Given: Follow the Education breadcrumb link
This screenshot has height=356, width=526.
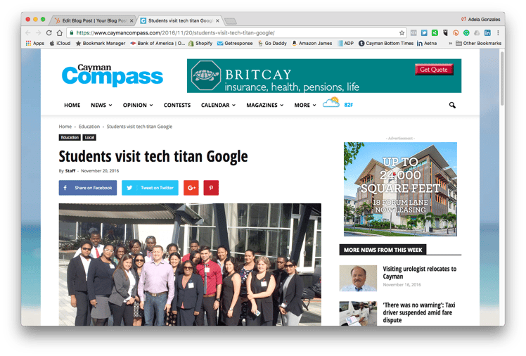Looking at the screenshot, I should [89, 127].
